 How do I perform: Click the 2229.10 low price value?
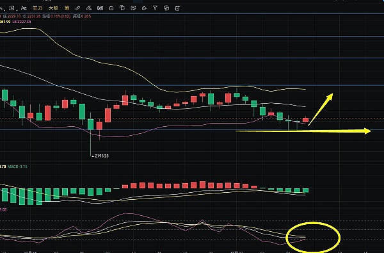(x=14, y=17)
